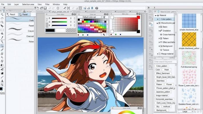This screenshot has height=114, width=203.
Task: Choose the Crayon sub tool
Action: (x=20, y=30)
